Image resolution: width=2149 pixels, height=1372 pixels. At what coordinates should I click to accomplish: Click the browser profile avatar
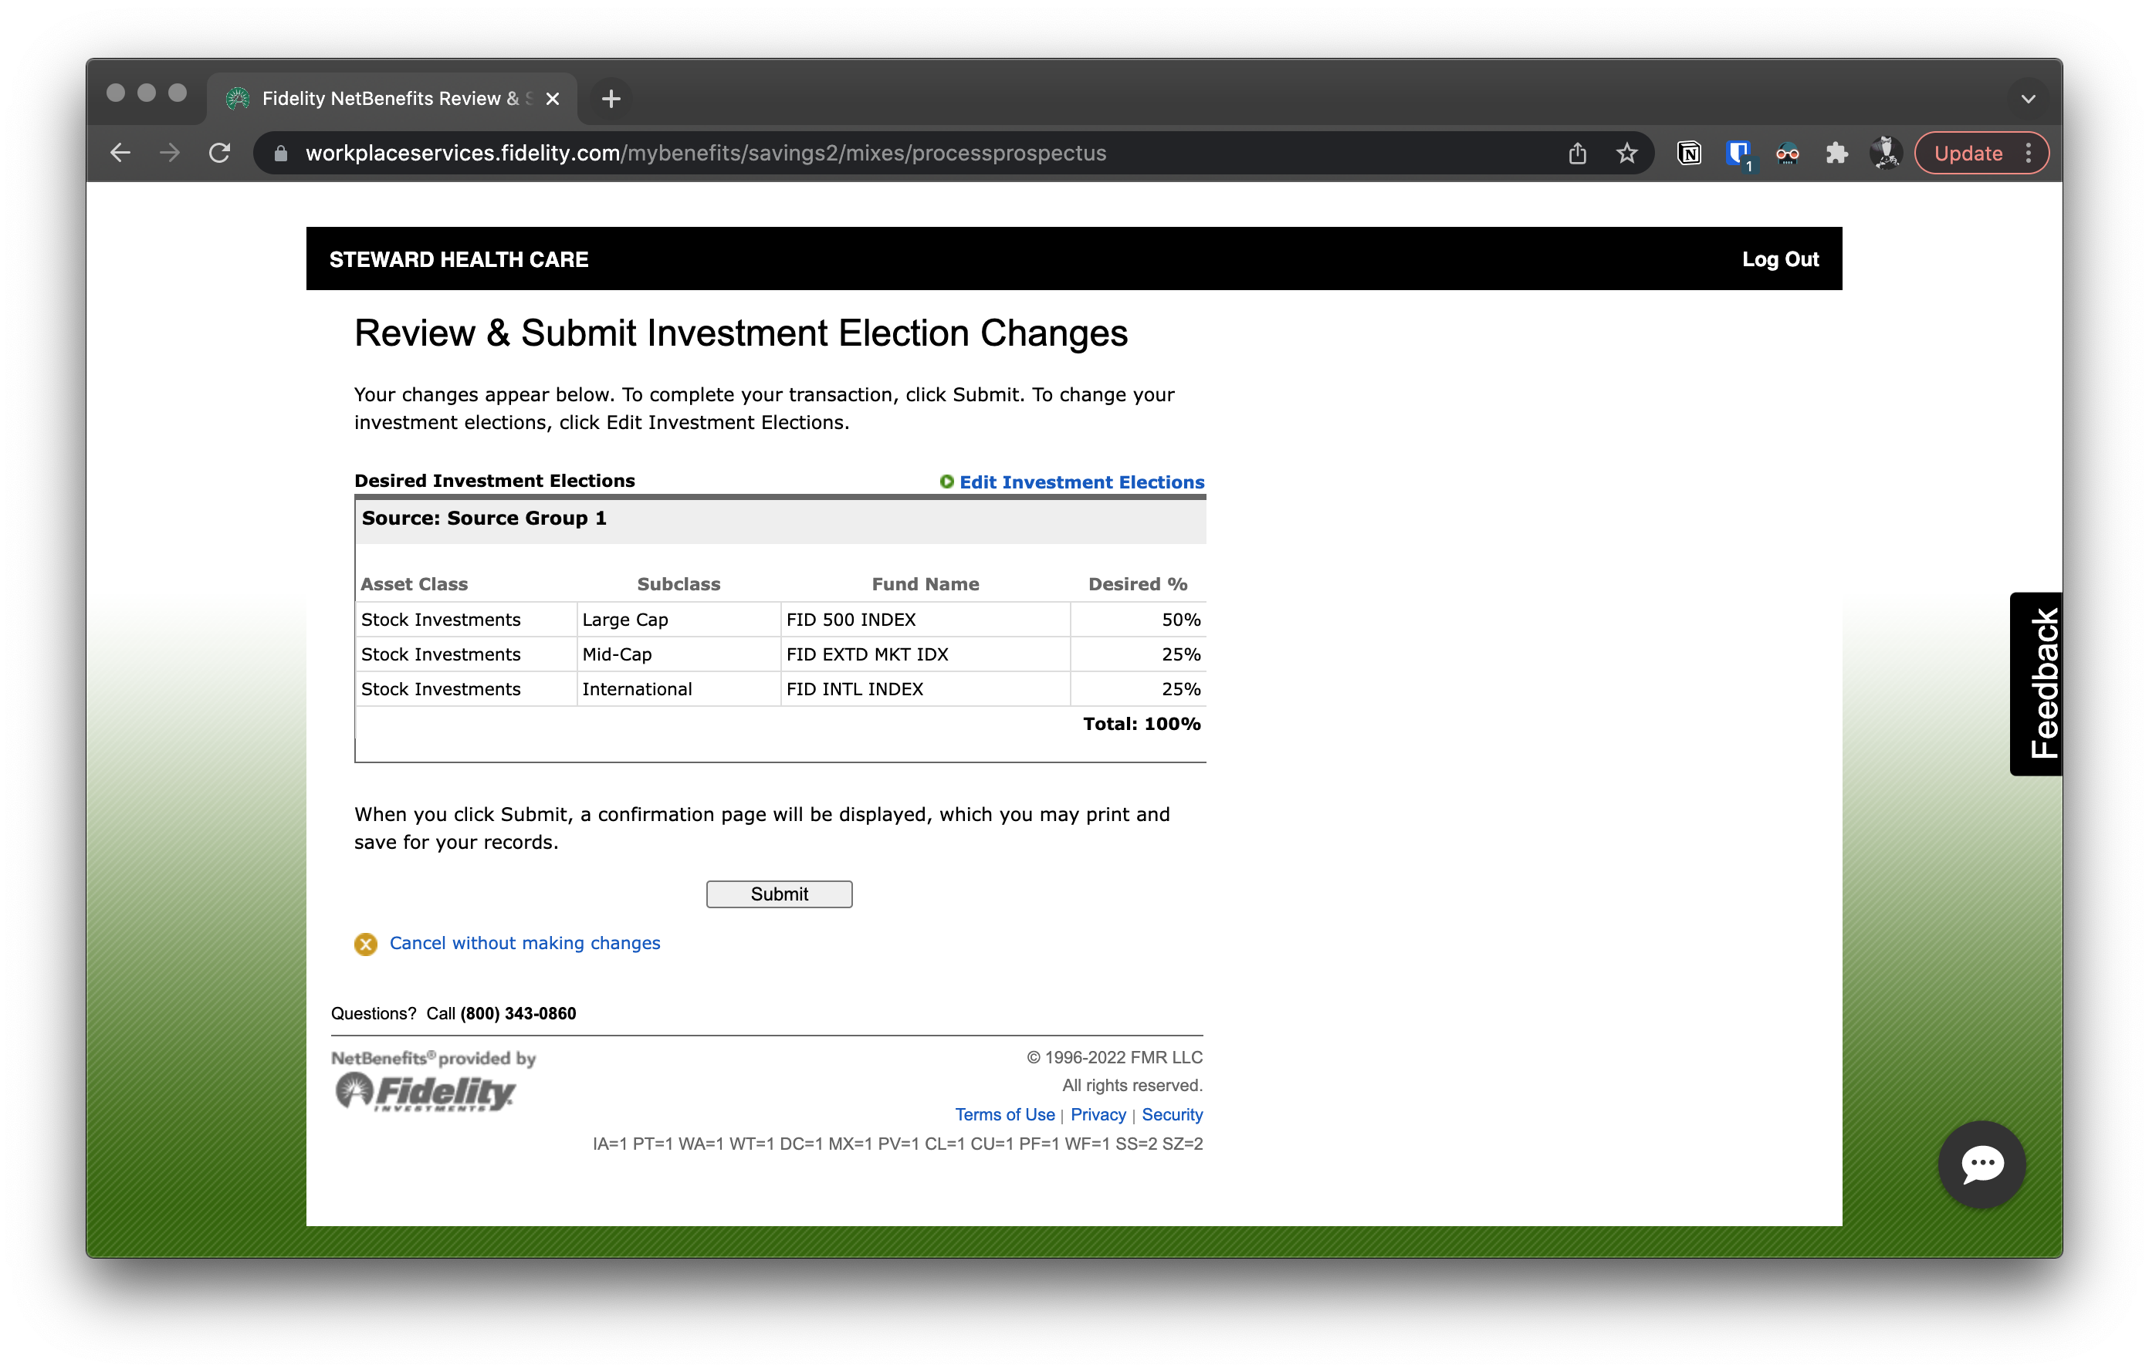1885,154
